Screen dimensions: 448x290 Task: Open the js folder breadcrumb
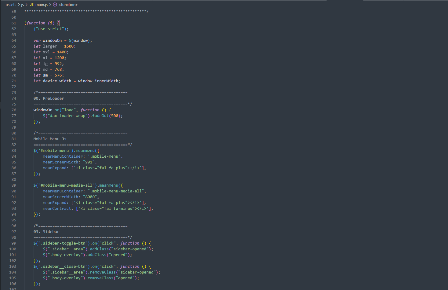click(22, 5)
